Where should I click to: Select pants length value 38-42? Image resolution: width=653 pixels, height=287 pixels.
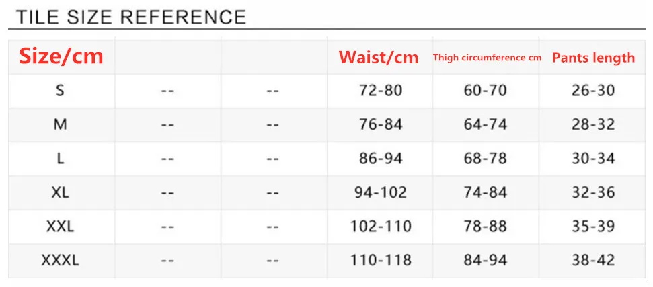(593, 260)
